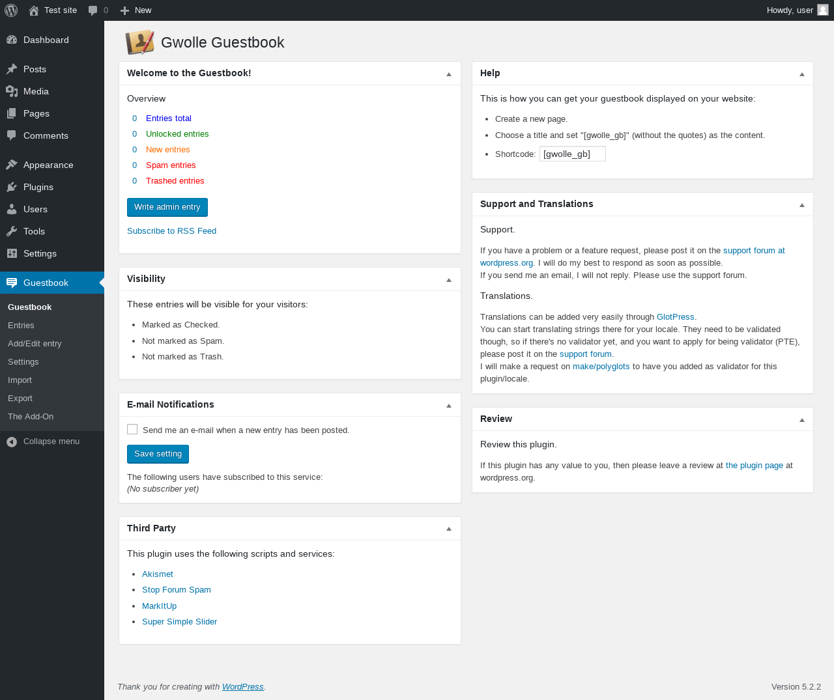Click the Posts pin icon
This screenshot has height=700, width=834.
[12, 69]
